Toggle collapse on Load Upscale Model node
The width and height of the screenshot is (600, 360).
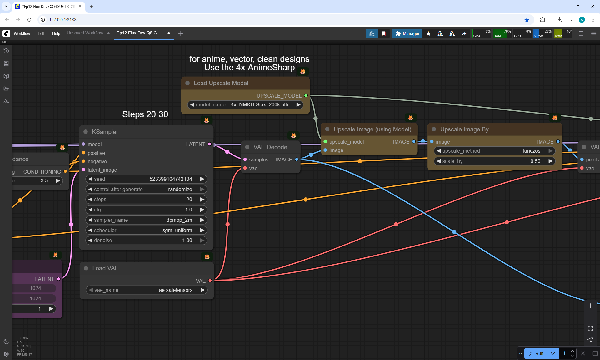tap(187, 83)
